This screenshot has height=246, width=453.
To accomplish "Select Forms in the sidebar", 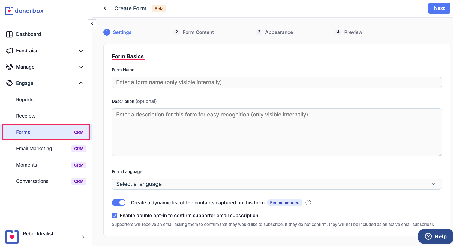I will tap(46, 132).
